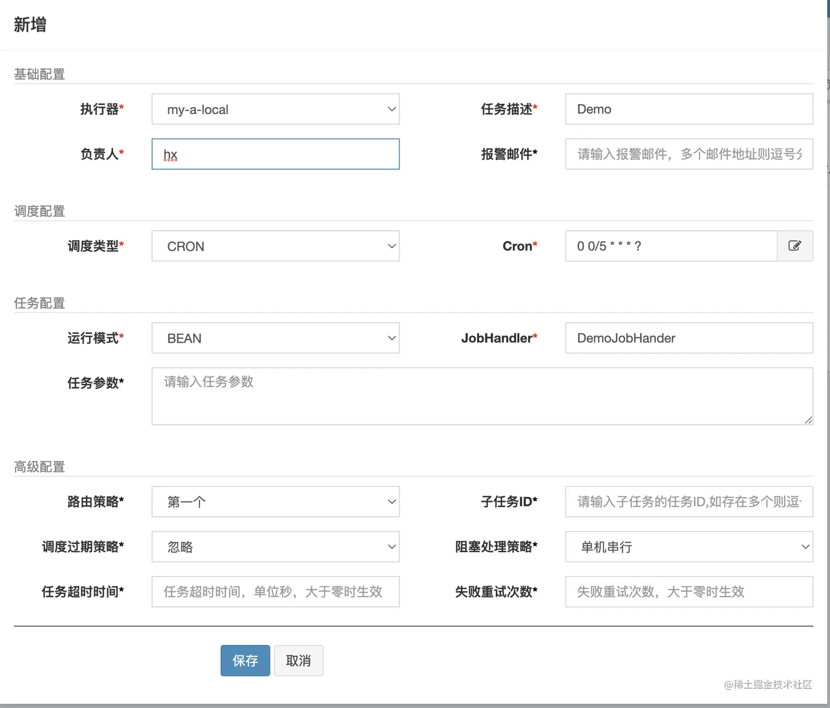Focus the 任务描述 field containing Demo

[x=689, y=109]
